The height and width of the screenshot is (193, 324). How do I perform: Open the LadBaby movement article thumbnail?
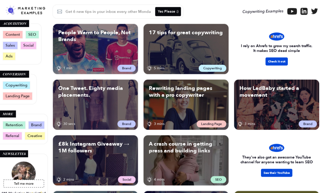pyautogui.click(x=277, y=105)
